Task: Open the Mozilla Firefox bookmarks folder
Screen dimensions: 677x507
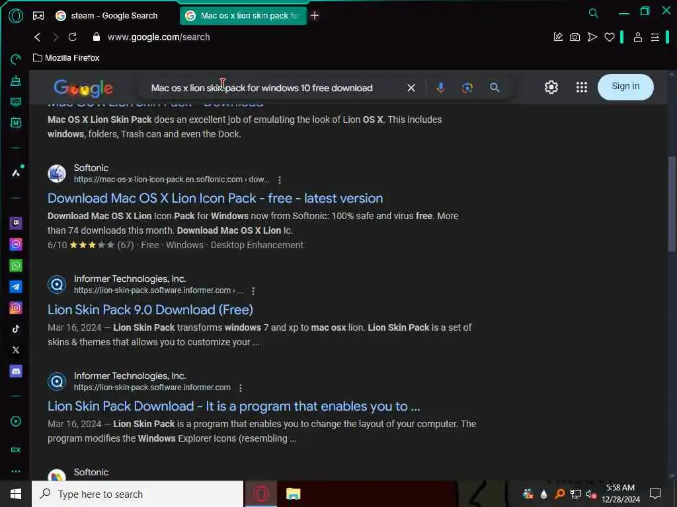Action: pyautogui.click(x=66, y=58)
